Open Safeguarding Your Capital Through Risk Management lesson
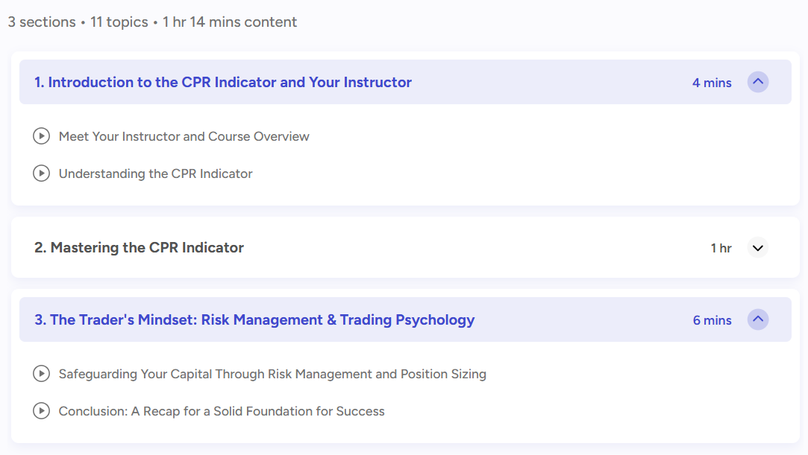 pyautogui.click(x=272, y=374)
